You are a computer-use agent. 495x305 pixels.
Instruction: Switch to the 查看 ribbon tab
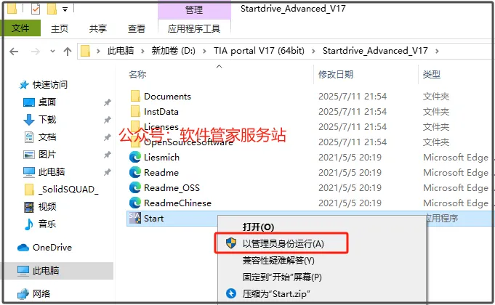pos(137,29)
